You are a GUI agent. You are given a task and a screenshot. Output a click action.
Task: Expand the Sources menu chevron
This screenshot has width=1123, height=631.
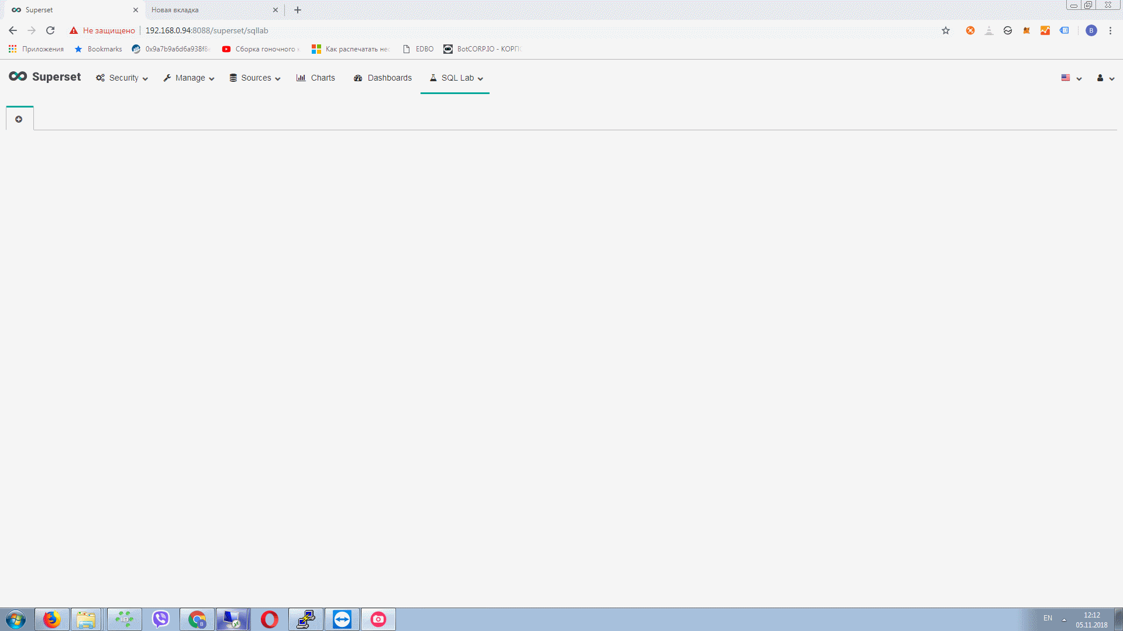277,79
